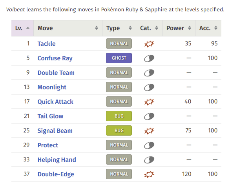
Task: Click the BUG type badge for Tail Glow
Action: pyautogui.click(x=119, y=116)
